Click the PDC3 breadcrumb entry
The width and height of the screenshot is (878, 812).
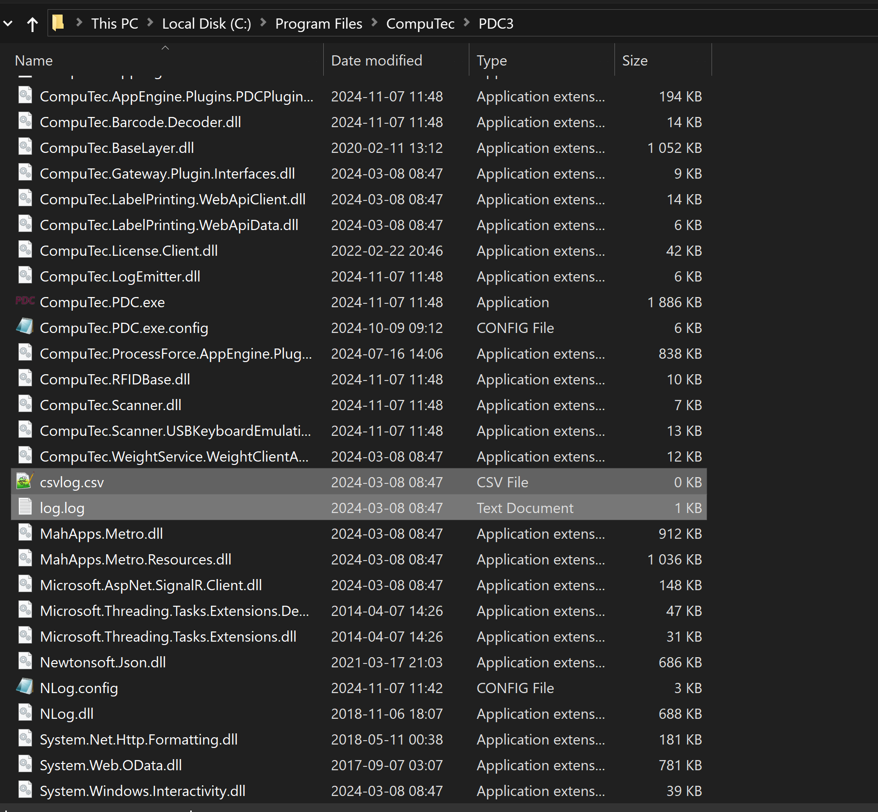tap(496, 23)
